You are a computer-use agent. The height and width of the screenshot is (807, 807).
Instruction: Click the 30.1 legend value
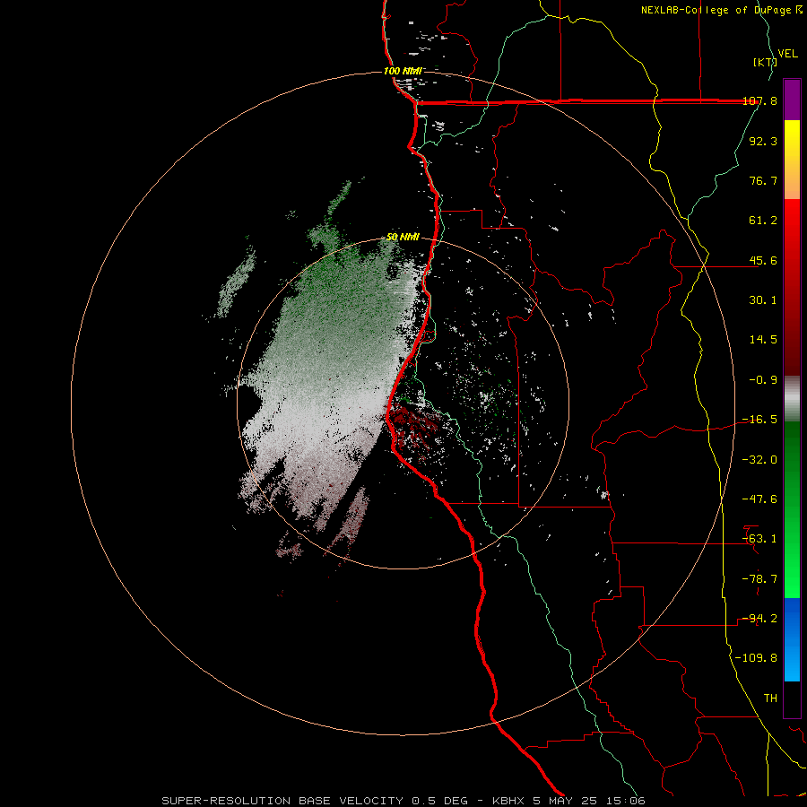(763, 300)
